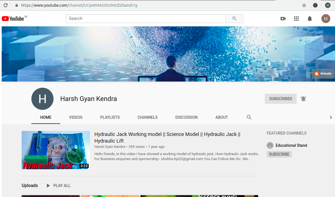Click the search magnifier button
Image resolution: width=335 pixels, height=197 pixels.
tap(235, 19)
